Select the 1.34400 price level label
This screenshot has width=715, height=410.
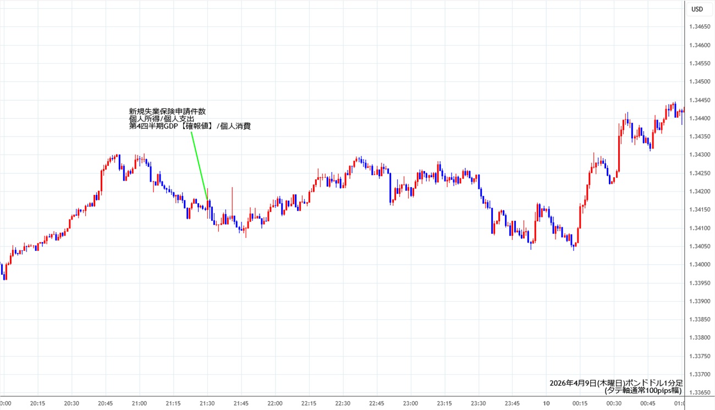coord(700,118)
